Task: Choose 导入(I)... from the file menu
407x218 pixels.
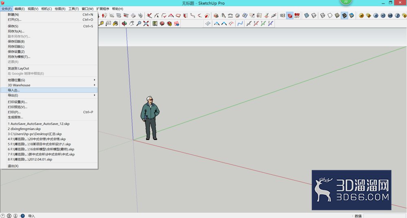Action: point(49,90)
